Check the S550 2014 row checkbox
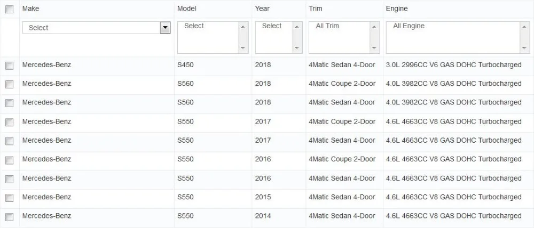 click(10, 217)
